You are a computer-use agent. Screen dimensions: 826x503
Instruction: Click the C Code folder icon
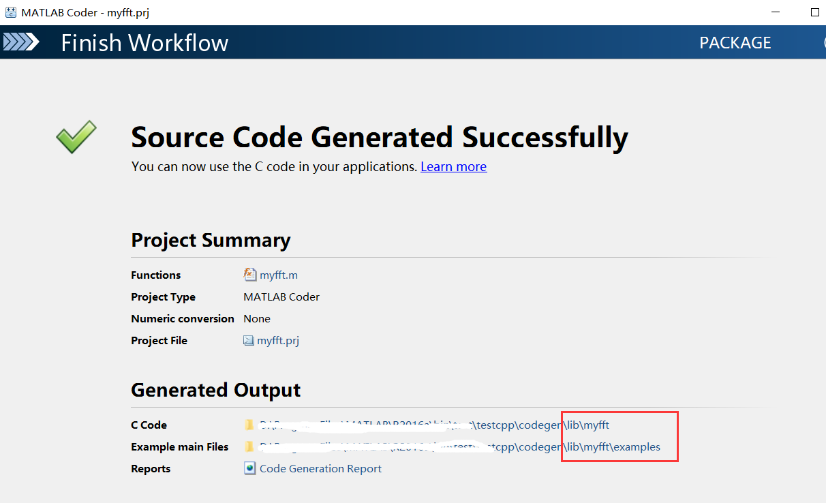(249, 425)
